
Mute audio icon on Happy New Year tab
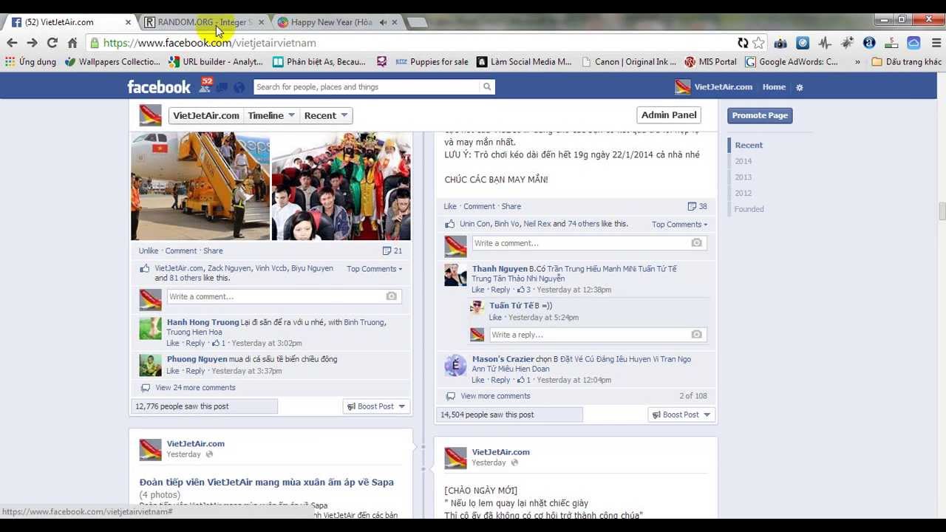[x=382, y=22]
